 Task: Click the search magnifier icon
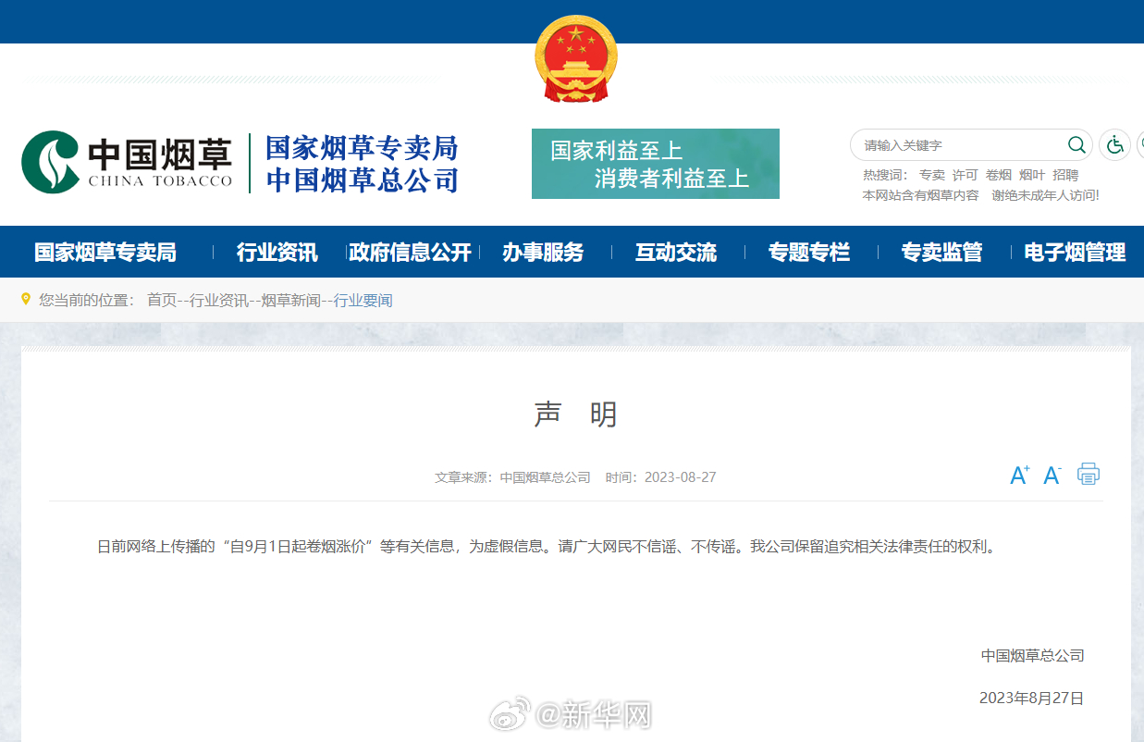click(1076, 145)
